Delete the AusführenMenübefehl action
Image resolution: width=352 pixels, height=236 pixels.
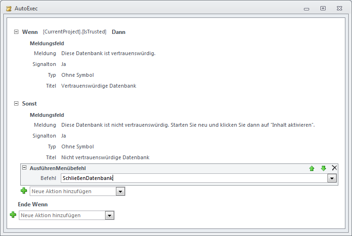point(335,168)
